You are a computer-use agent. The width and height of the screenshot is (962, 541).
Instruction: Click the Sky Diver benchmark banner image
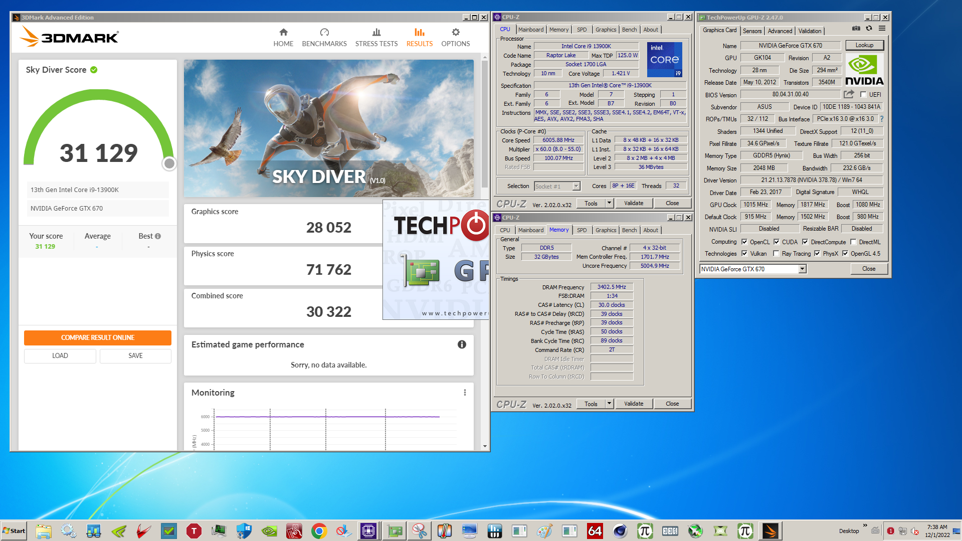click(328, 128)
